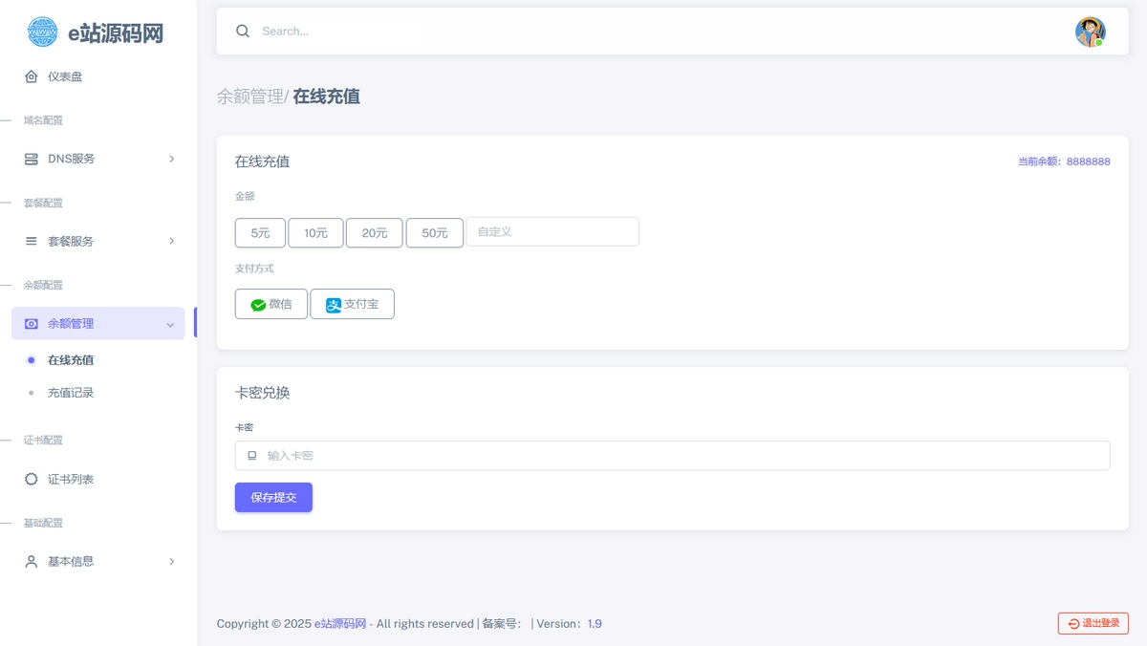Screen dimensions: 1147x646
Task: Collapse the 余额管理 menu chevron
Action: [170, 325]
